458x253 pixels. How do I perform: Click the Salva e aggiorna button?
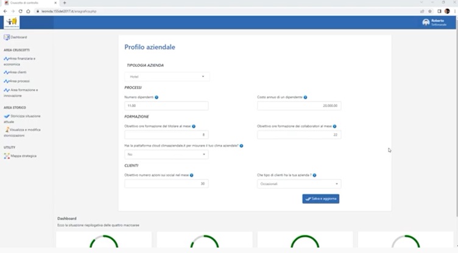(320, 199)
